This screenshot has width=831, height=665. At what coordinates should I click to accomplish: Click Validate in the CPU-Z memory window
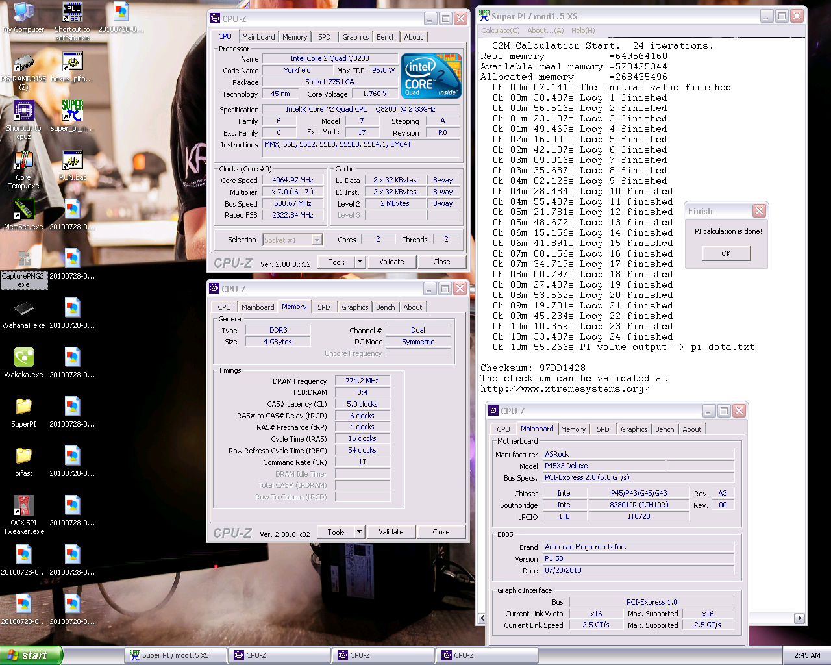click(391, 532)
